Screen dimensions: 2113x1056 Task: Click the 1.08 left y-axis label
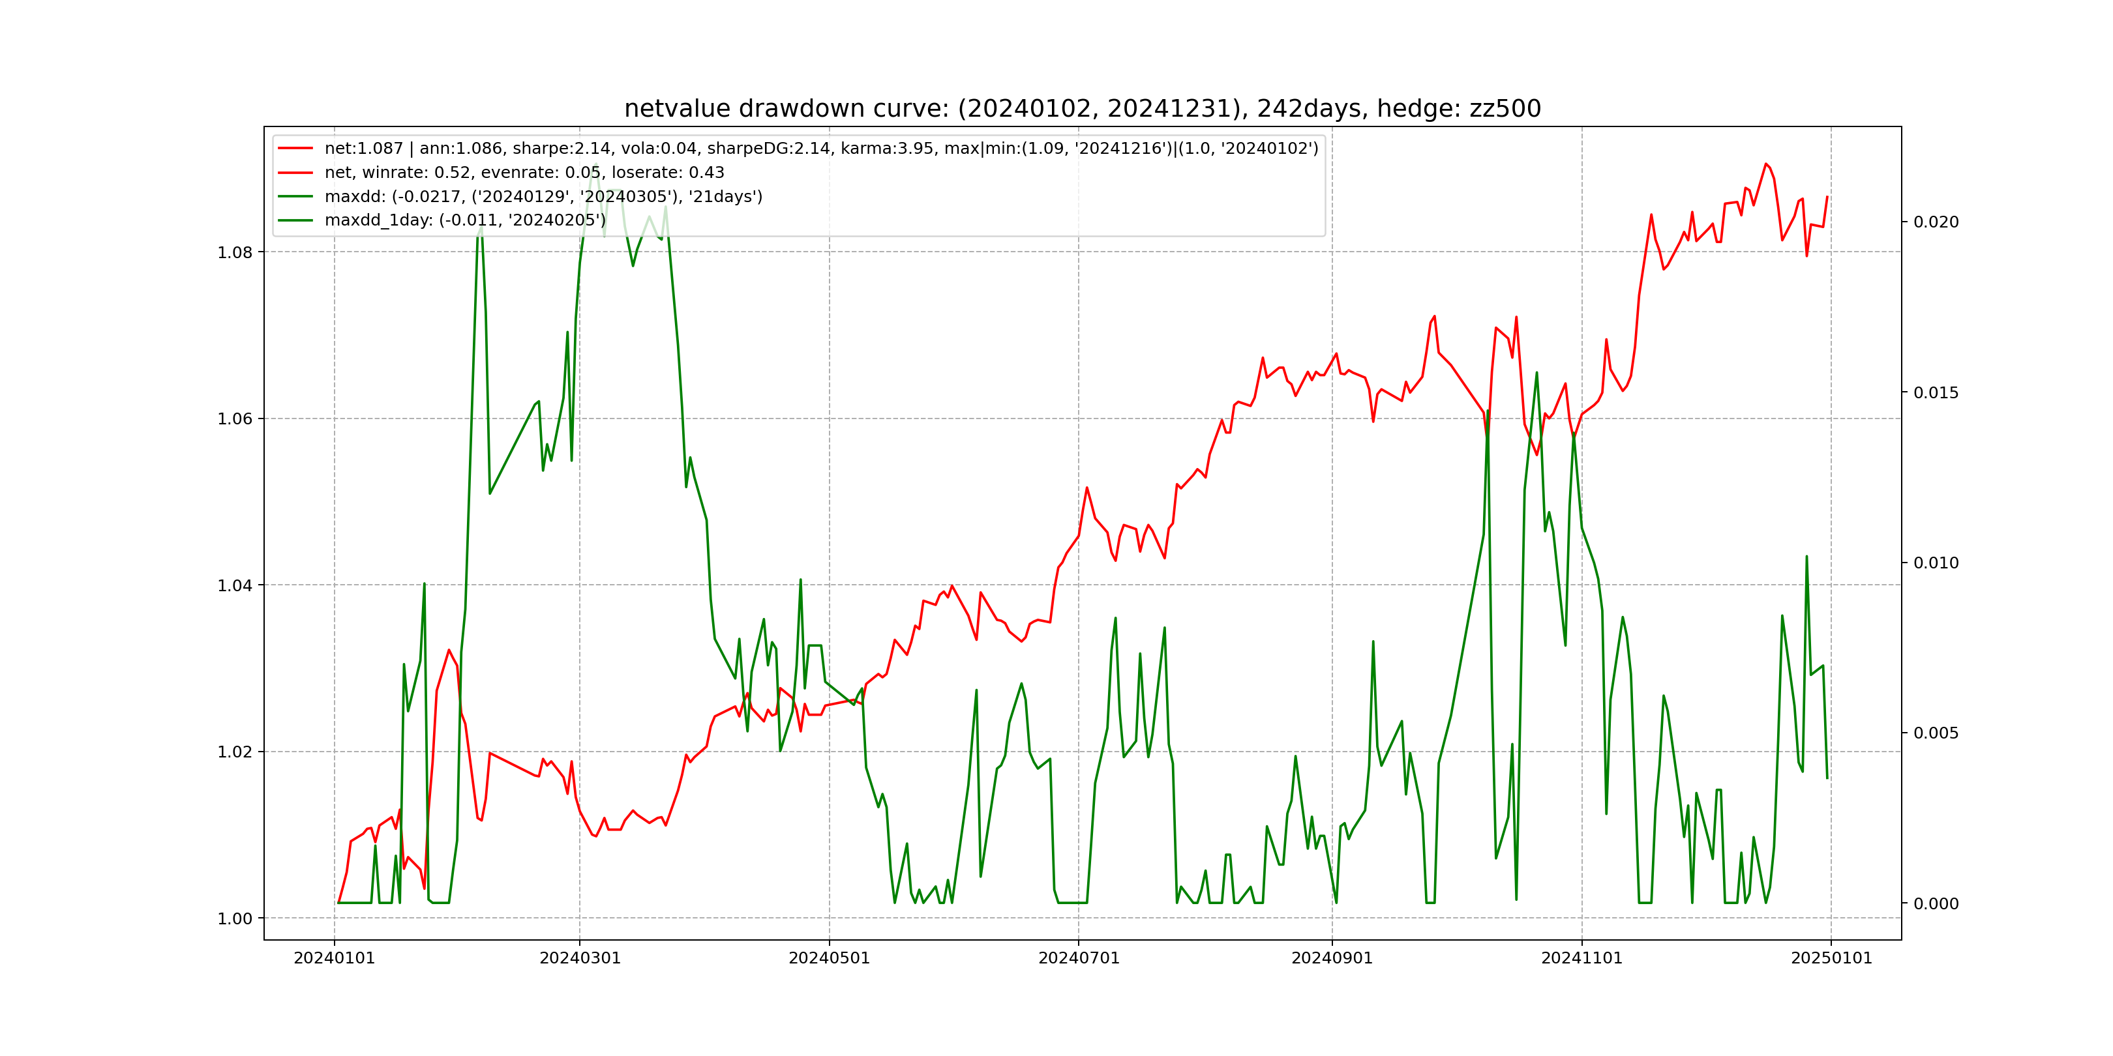235,252
